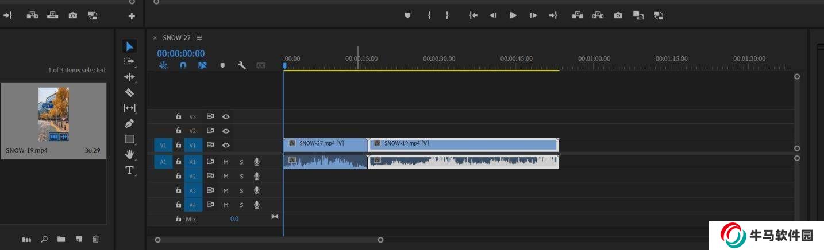Image resolution: width=824 pixels, height=250 pixels.
Task: Click SNOW-19.mp4 thumbnail in project bin
Action: (x=53, y=114)
